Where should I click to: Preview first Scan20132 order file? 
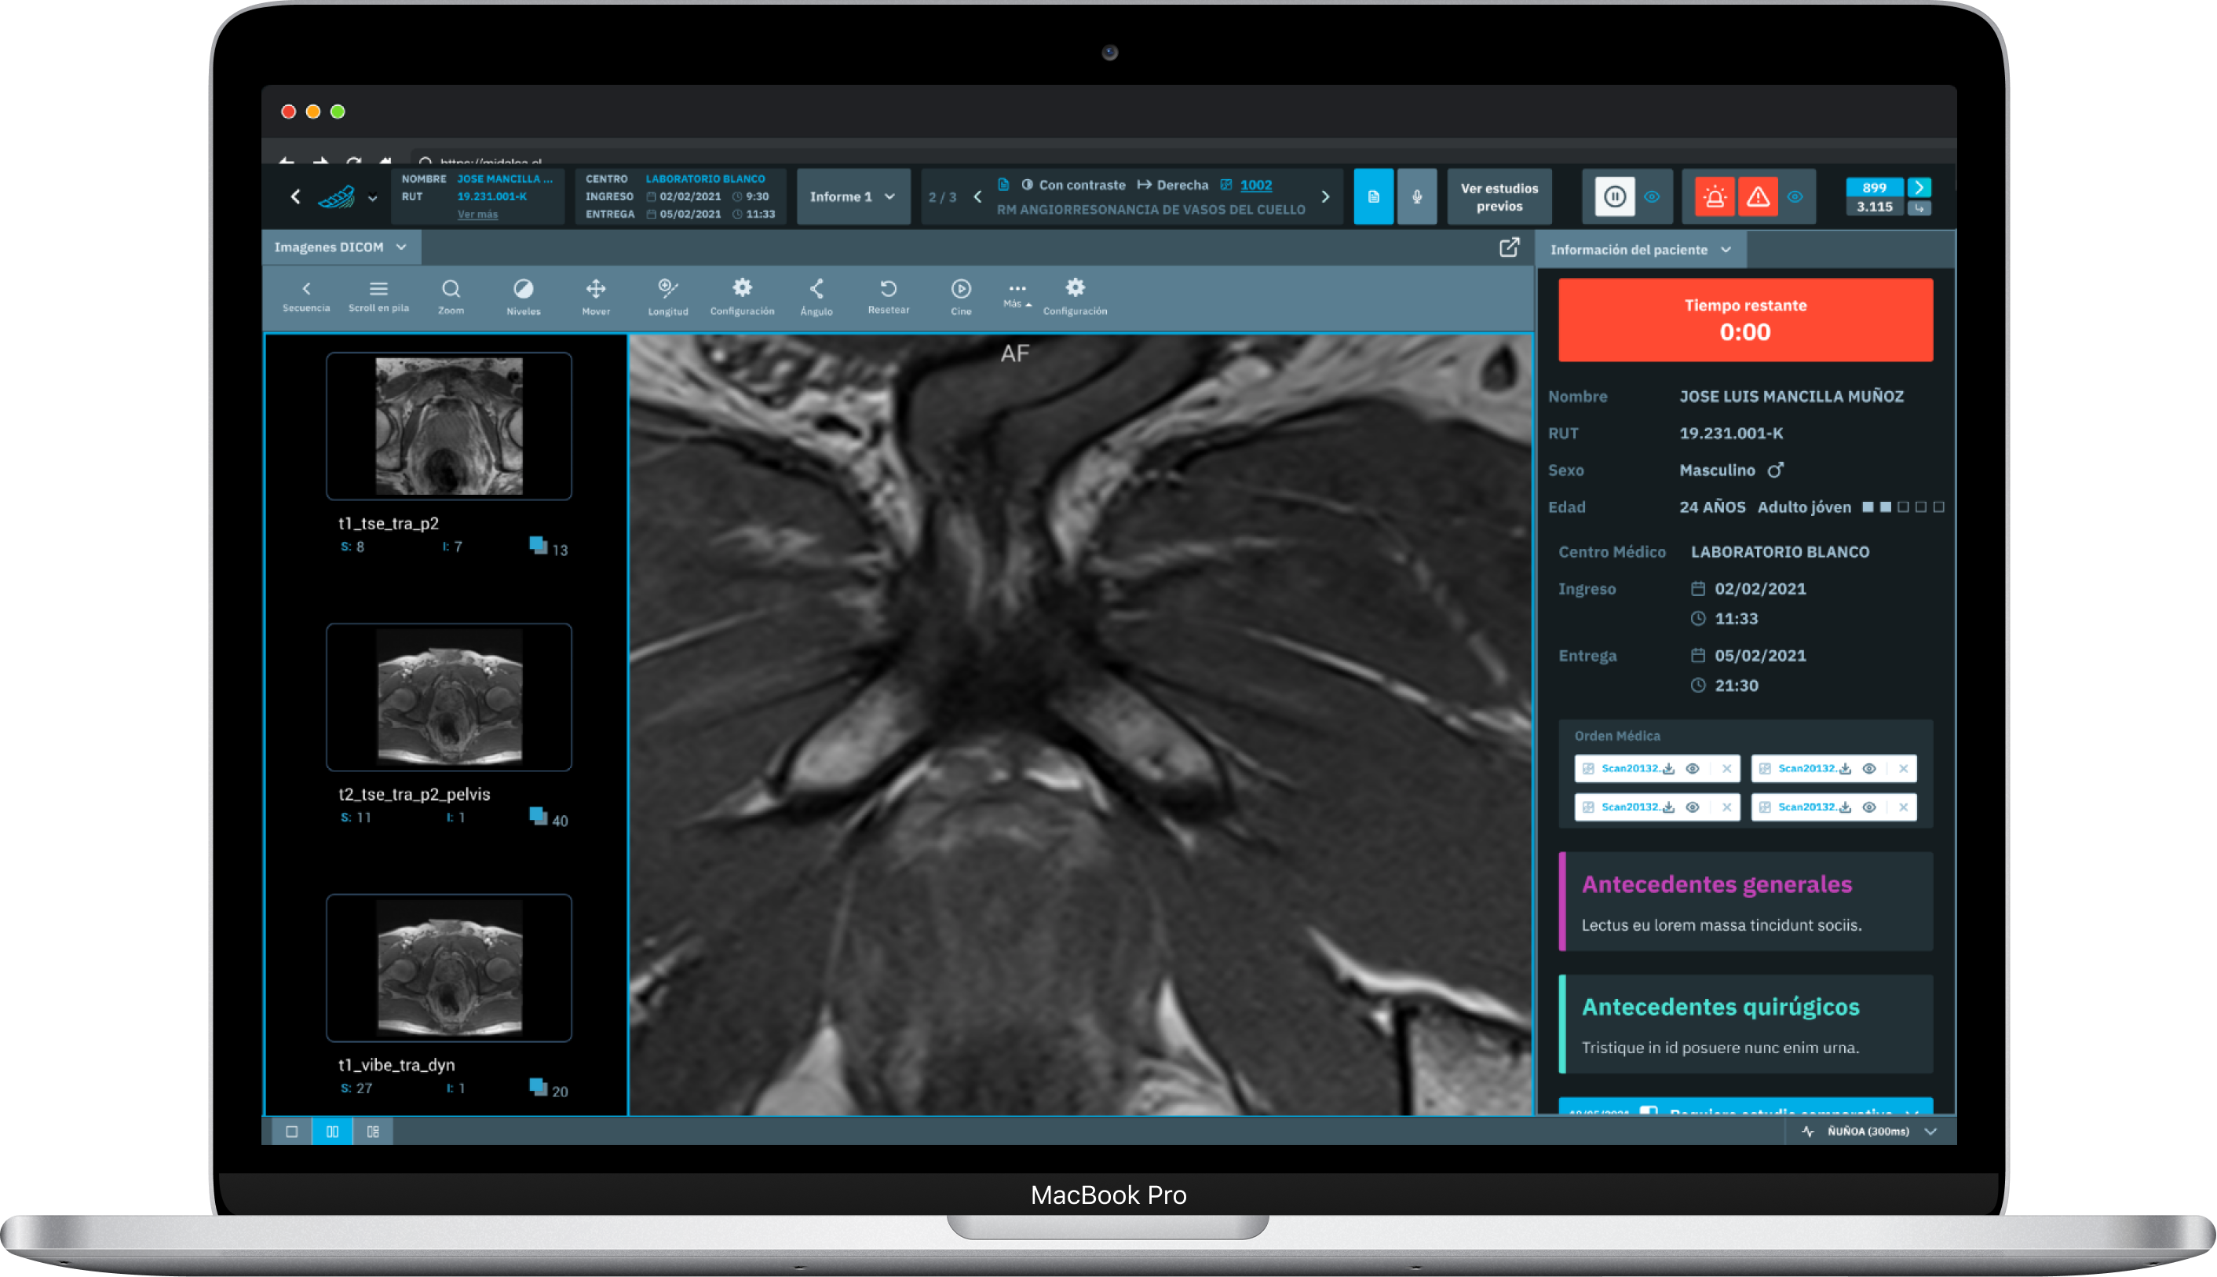pos(1693,769)
